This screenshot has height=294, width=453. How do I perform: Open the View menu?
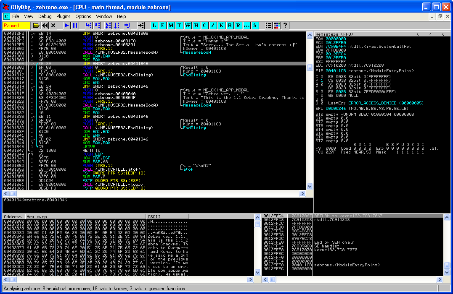[29, 16]
